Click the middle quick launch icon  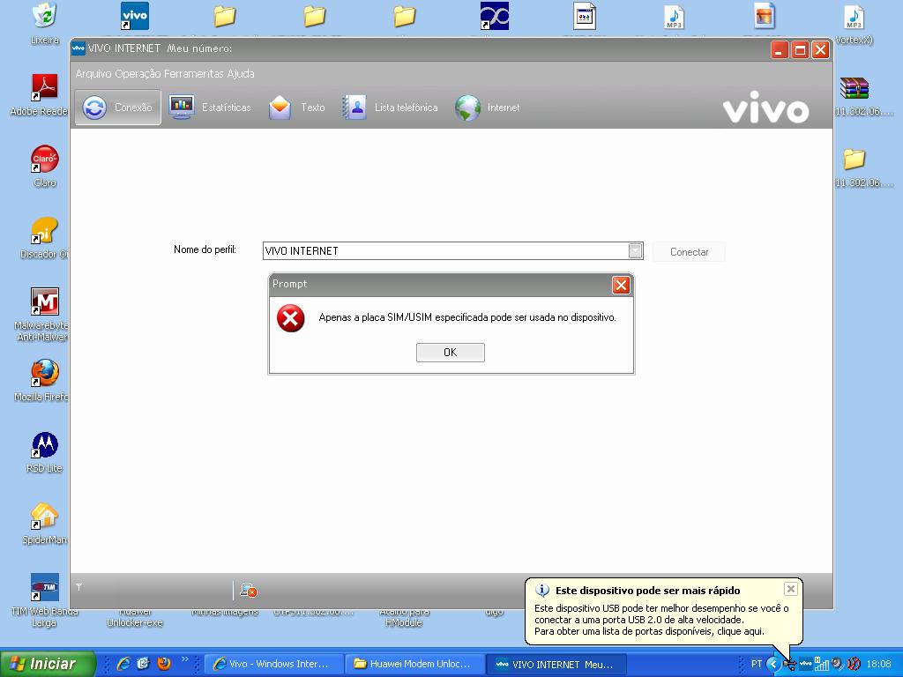[144, 664]
